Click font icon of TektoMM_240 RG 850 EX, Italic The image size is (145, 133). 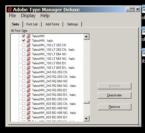(29, 95)
